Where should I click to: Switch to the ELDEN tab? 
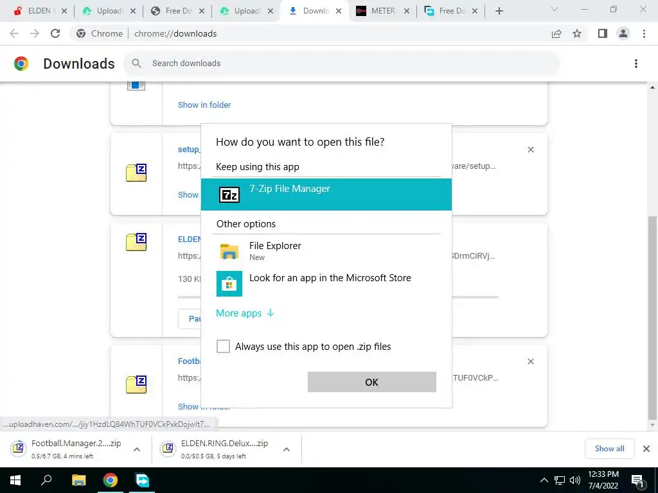click(39, 11)
